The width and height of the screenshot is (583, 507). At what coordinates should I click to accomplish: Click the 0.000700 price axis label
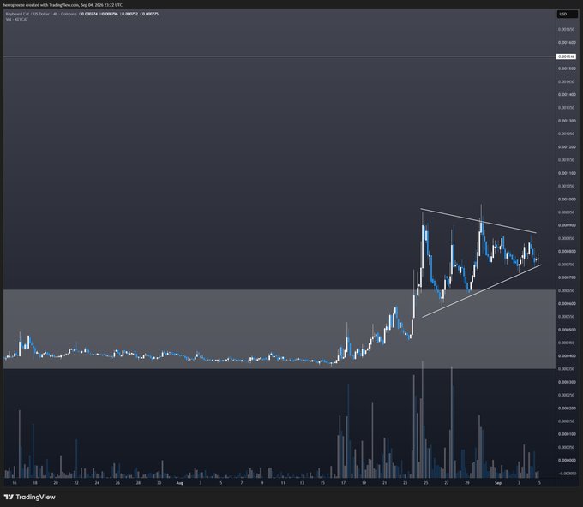(x=566, y=277)
